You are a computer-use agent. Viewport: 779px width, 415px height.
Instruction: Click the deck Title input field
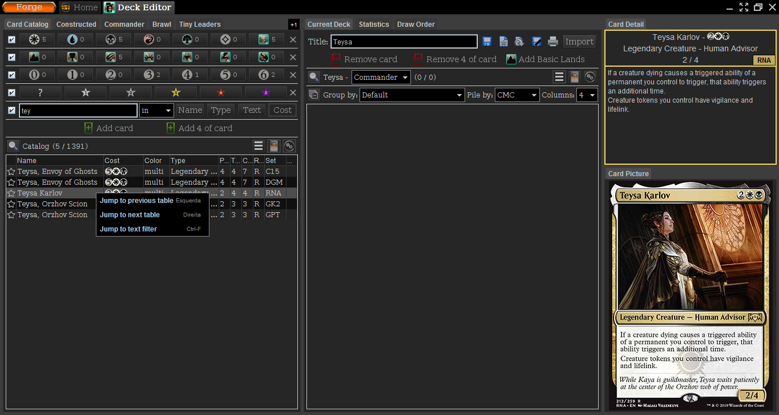click(x=404, y=42)
